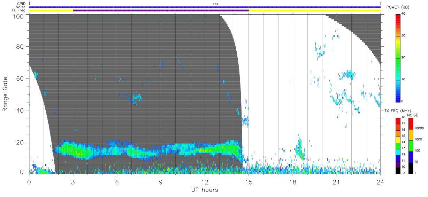Click the 40 tick on the power color bar
428x197 pixels.
[403, 14]
